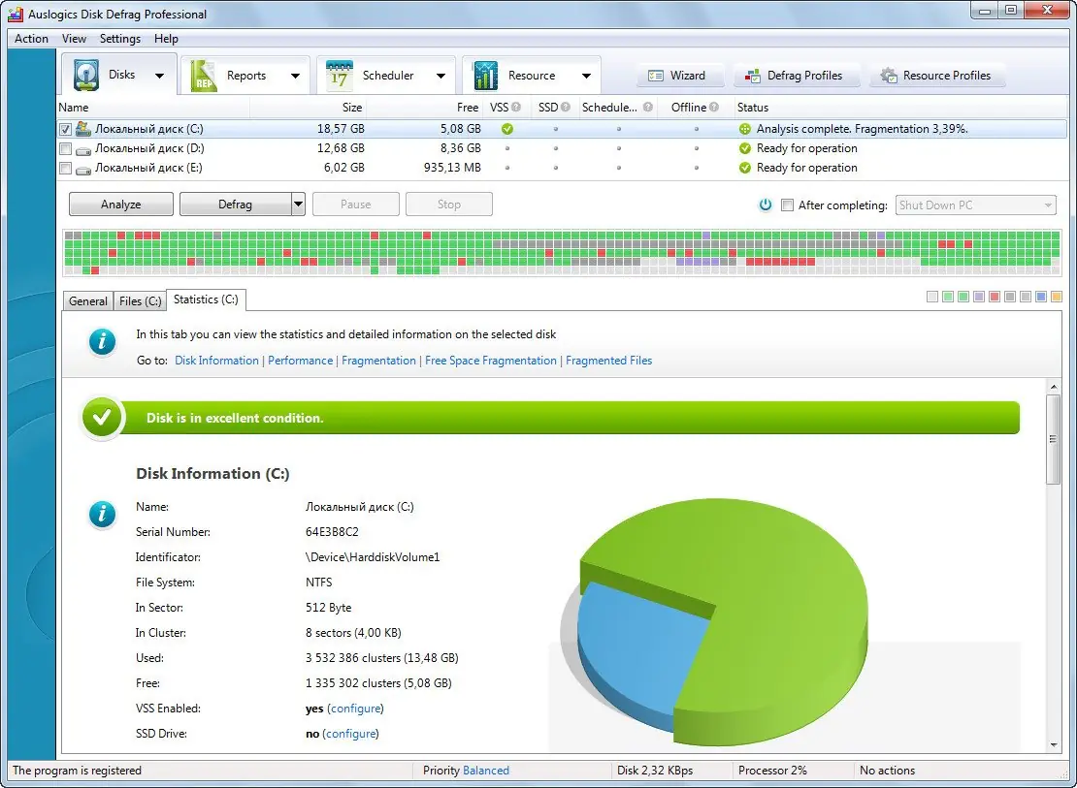
Task: Click the statistics scrollbar up arrow
Action: pos(1053,387)
